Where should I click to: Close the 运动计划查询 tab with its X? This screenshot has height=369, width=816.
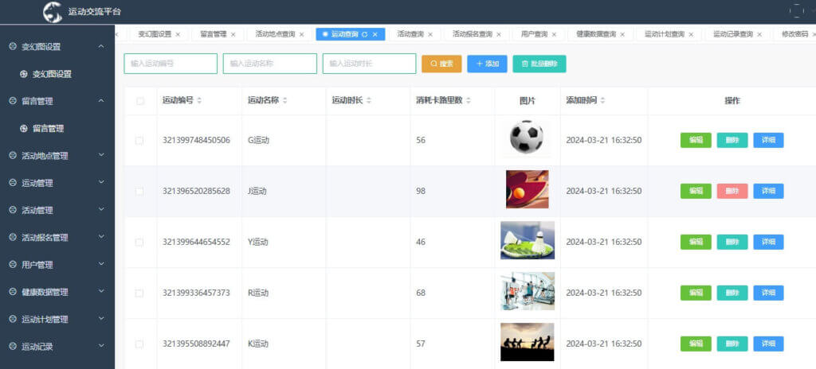pos(691,34)
